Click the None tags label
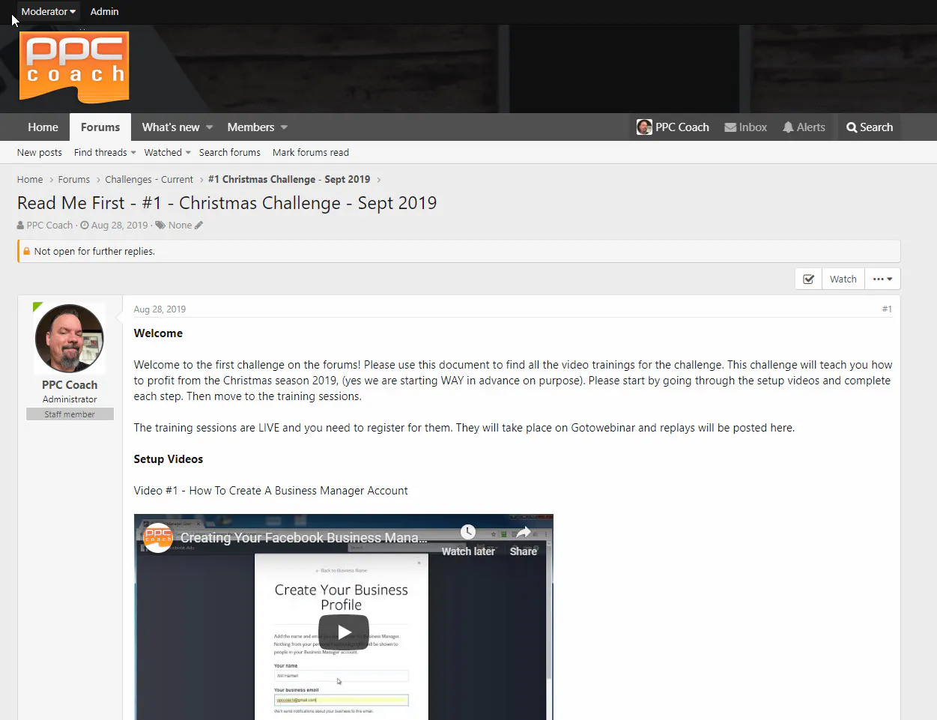The width and height of the screenshot is (937, 720). coord(180,226)
